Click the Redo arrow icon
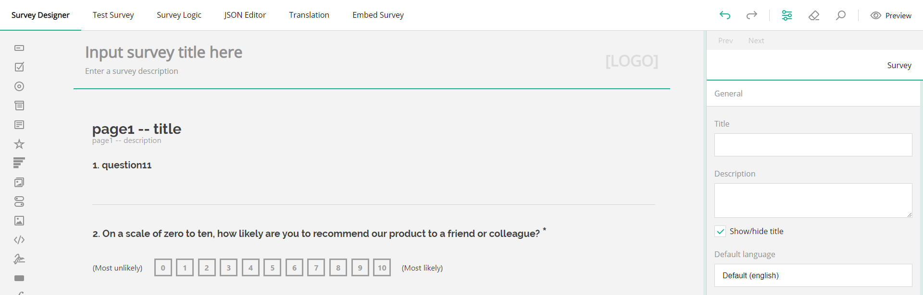The height and width of the screenshot is (295, 923). tap(752, 15)
